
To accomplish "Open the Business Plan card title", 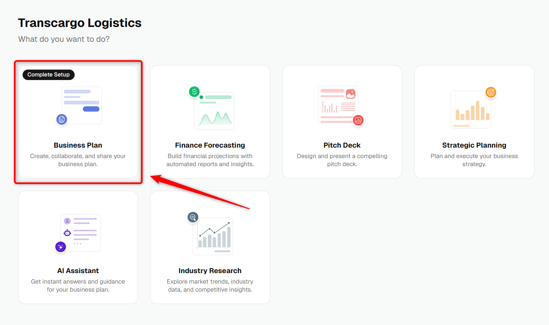I will pos(78,145).
